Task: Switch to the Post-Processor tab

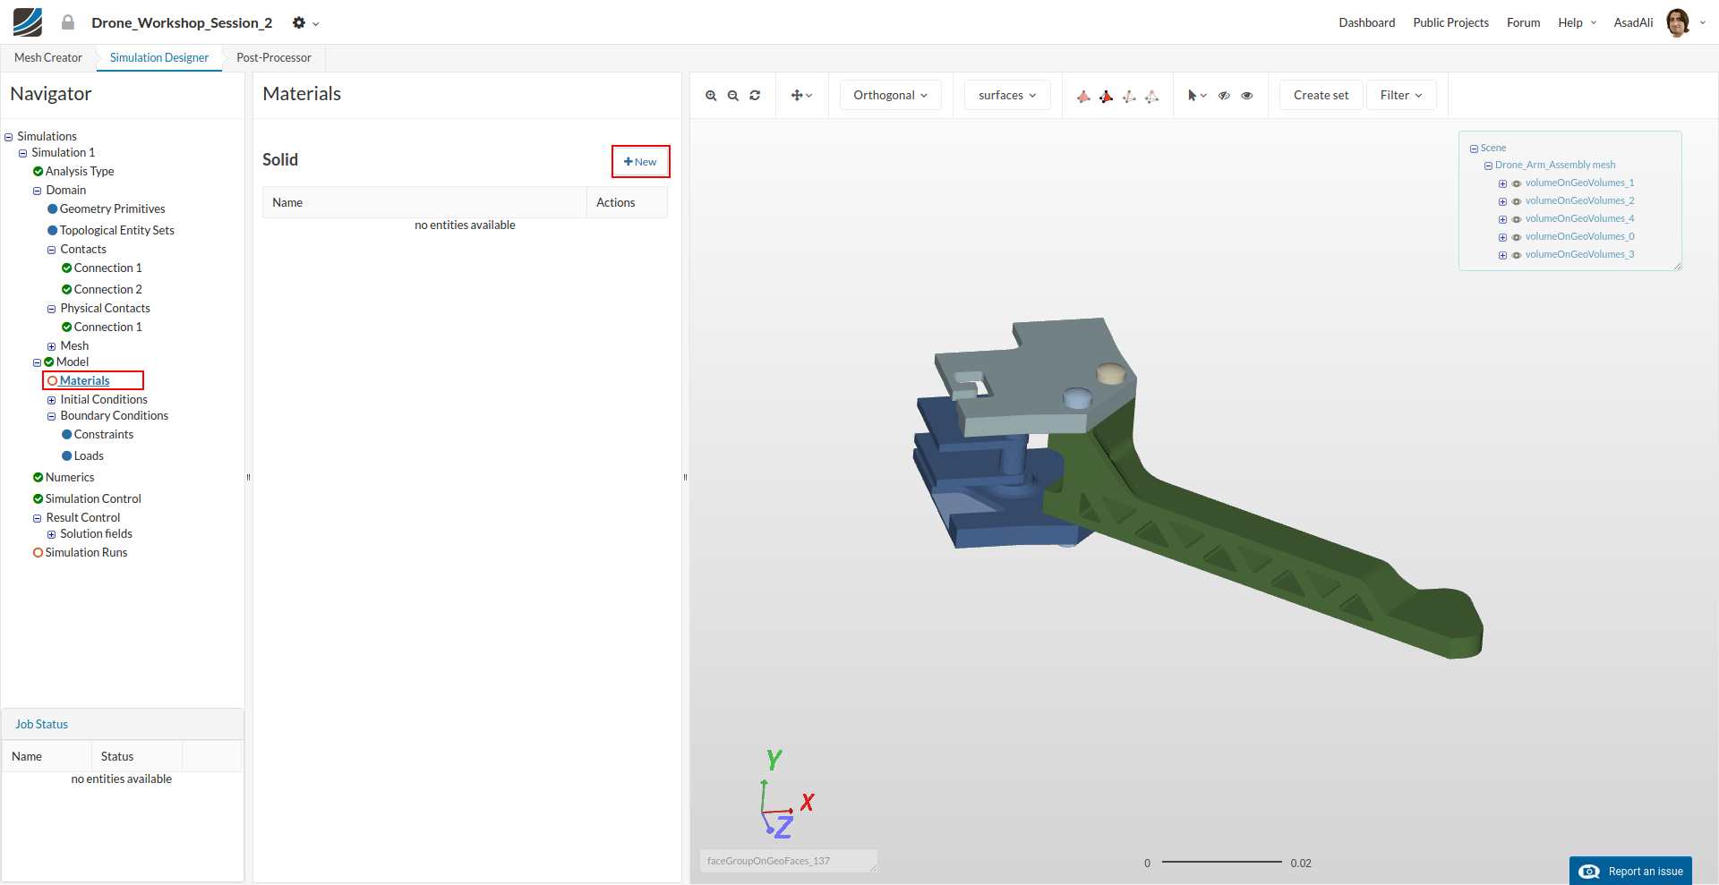Action: click(x=273, y=58)
